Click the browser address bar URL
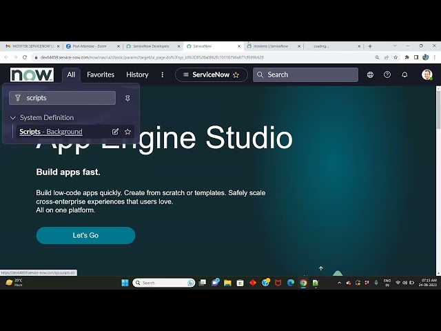 pos(152,57)
